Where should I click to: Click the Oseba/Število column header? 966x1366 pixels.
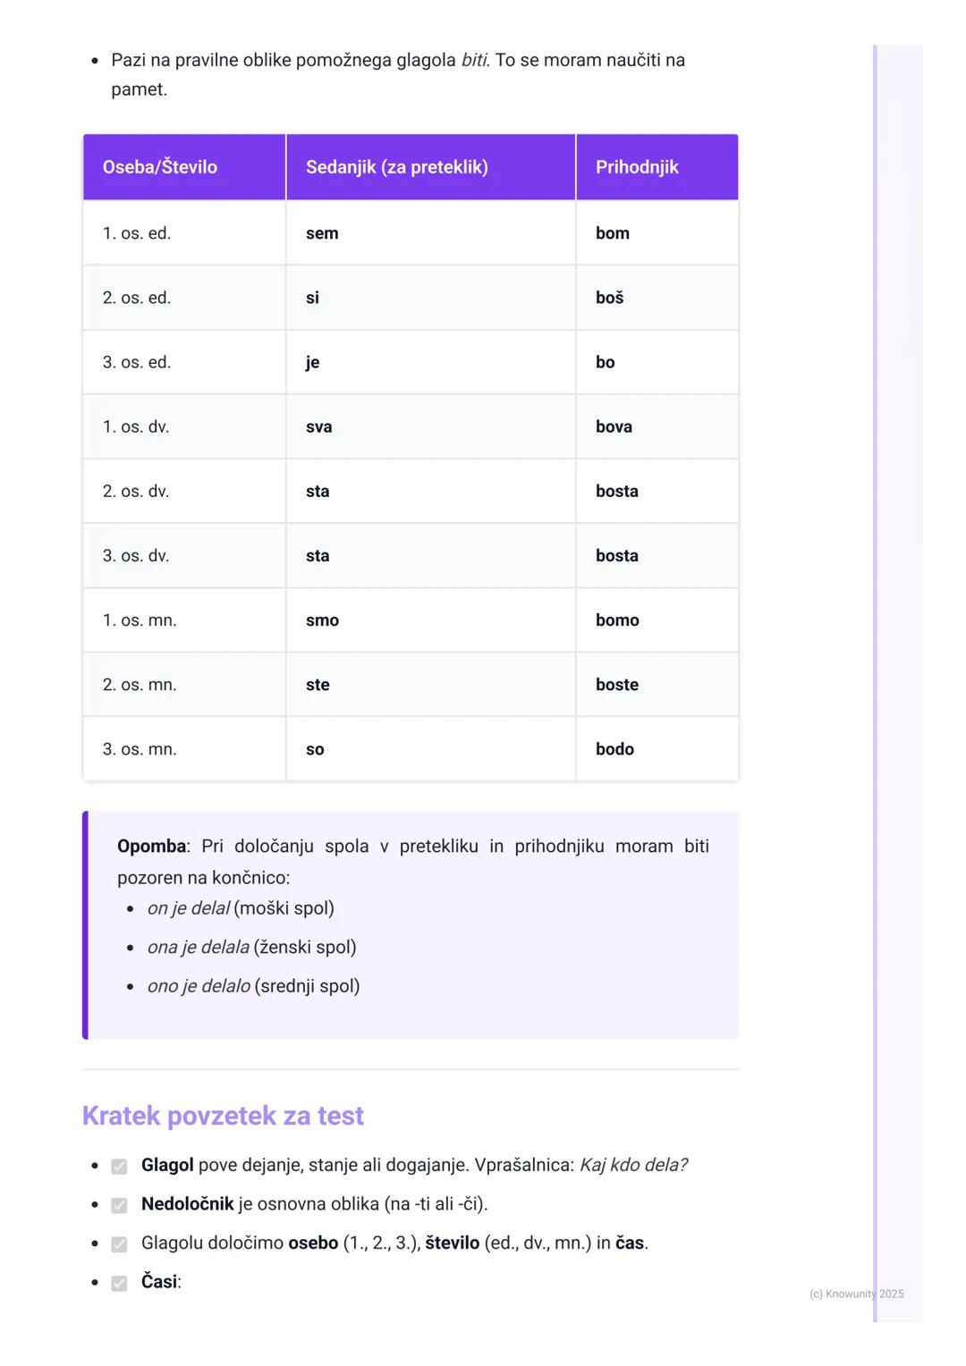(x=160, y=167)
